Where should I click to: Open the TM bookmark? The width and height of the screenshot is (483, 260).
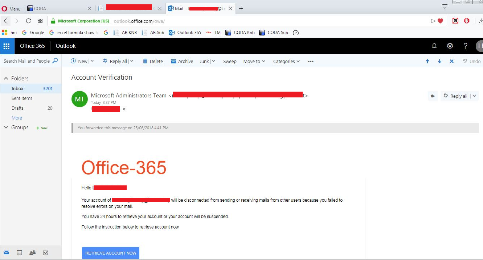(x=213, y=33)
